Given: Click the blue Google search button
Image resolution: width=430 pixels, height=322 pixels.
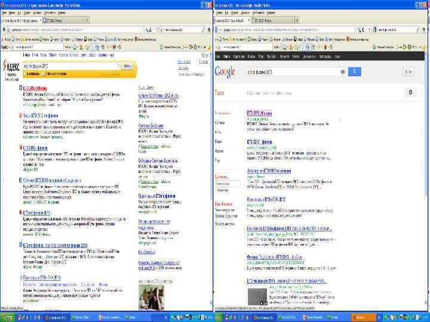Looking at the screenshot, I should click(x=355, y=72).
